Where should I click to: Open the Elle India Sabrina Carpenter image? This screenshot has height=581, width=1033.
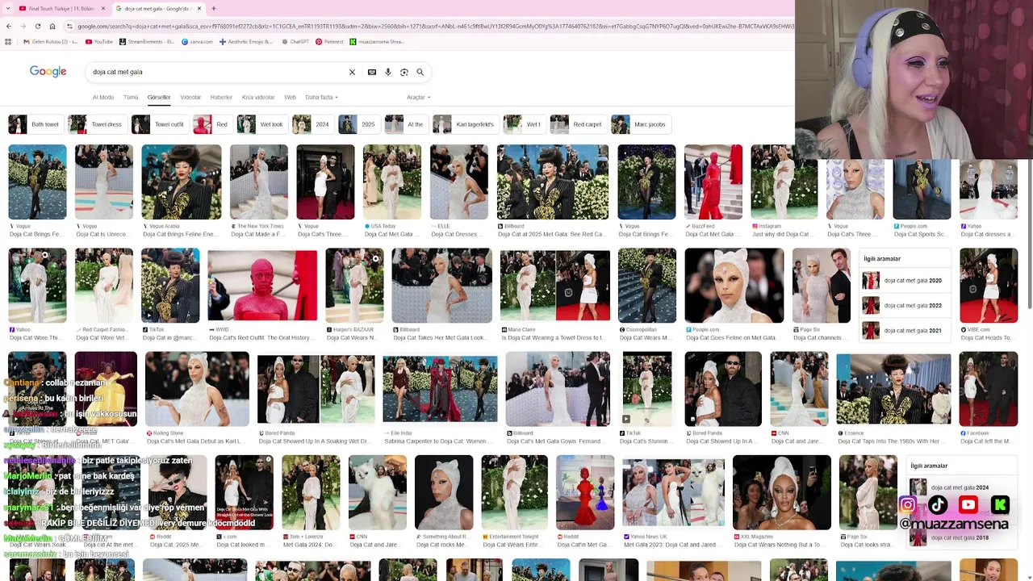[x=440, y=389]
